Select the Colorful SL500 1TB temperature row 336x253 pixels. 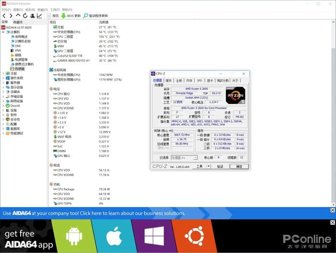(x=86, y=56)
